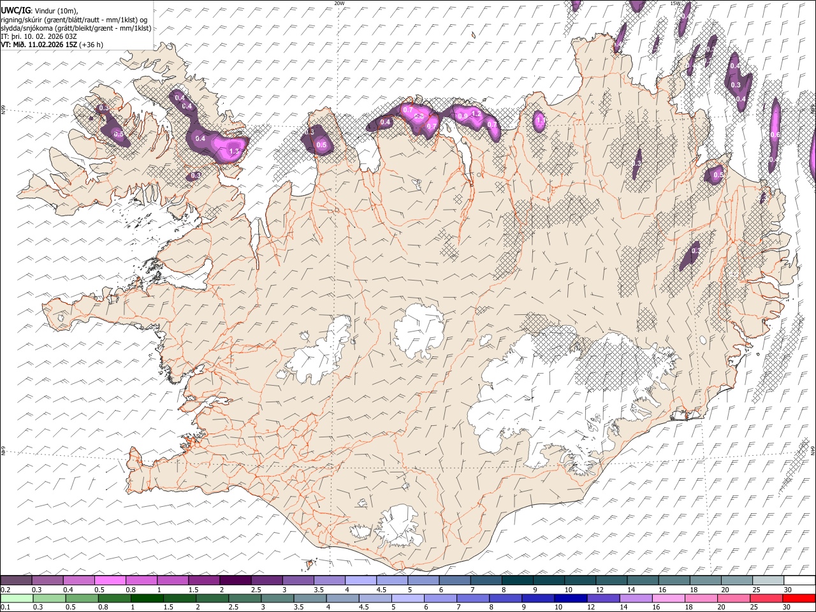Click the 15W longitude label
The width and height of the screenshot is (816, 612).
(x=676, y=3)
